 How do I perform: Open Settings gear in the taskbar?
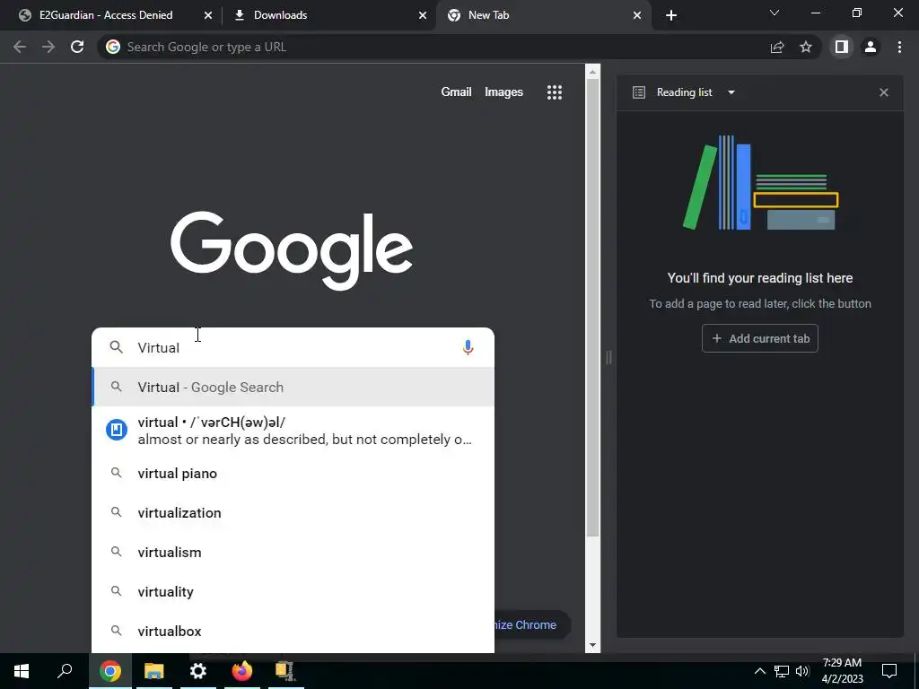point(198,671)
